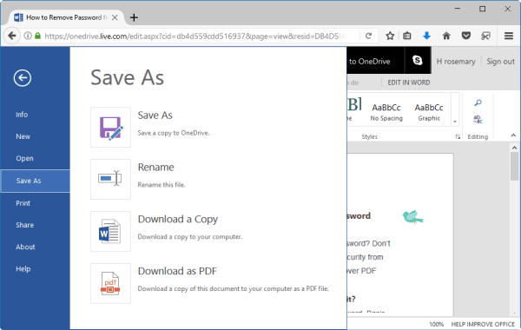Click scrollbar up arrow in document
Viewport: 521px width, 330px height.
[514, 148]
